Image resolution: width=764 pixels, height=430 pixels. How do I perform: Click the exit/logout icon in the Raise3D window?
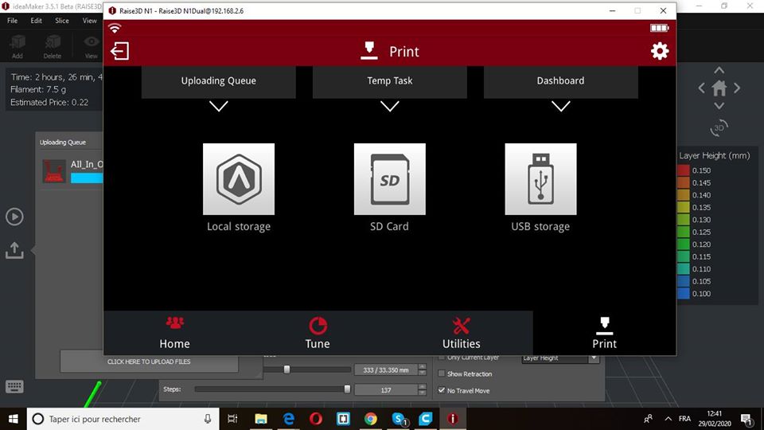pyautogui.click(x=120, y=51)
